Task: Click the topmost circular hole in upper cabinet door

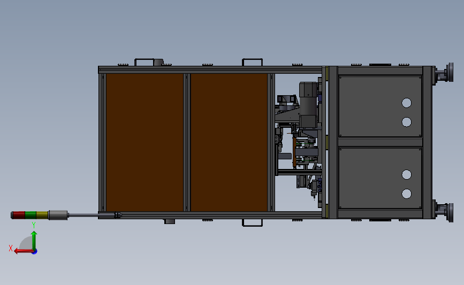Action: [x=407, y=103]
